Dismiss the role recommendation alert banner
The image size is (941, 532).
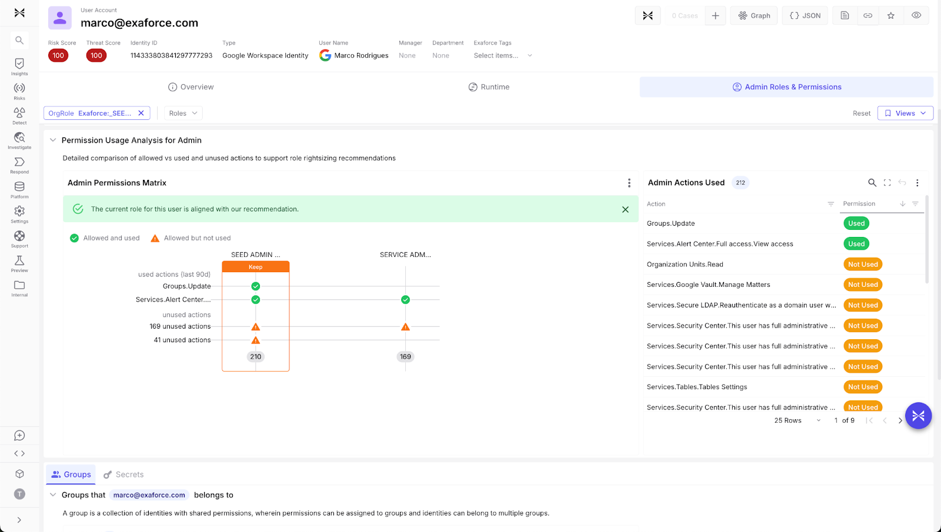[x=625, y=209]
